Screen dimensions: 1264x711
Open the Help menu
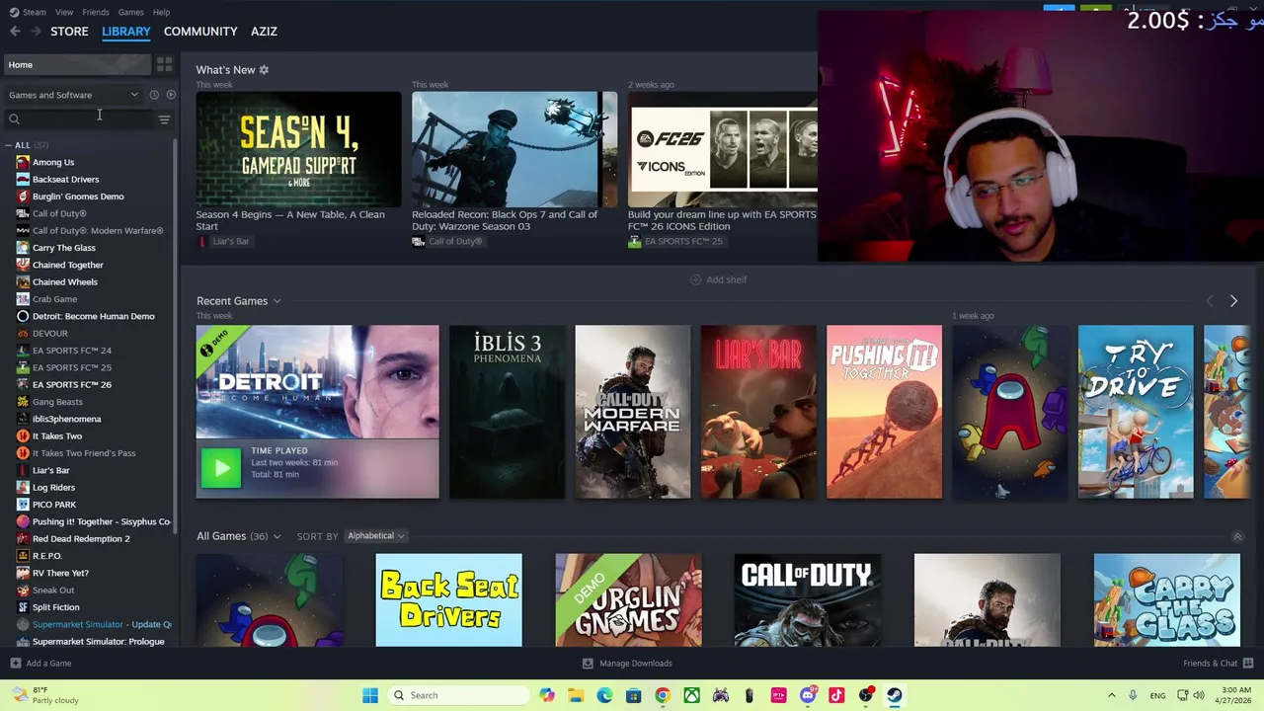click(x=161, y=12)
